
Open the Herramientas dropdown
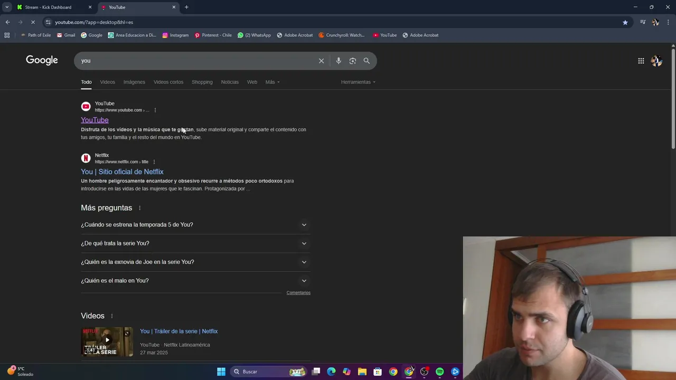[x=358, y=82]
